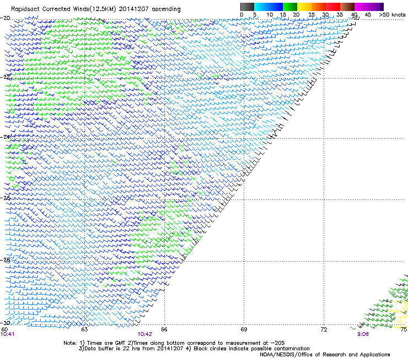Click the longitude label '75'
408x358 pixels.
click(x=404, y=329)
